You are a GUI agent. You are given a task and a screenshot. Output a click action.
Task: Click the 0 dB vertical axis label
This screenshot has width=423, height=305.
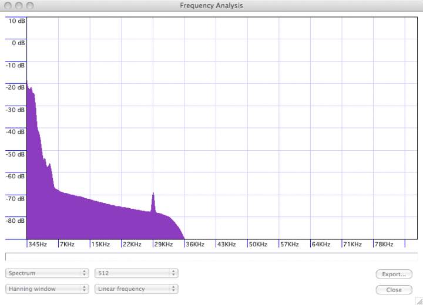click(x=17, y=43)
